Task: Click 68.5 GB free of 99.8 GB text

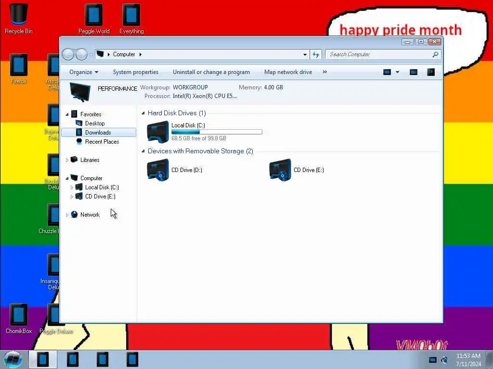Action: tap(199, 138)
